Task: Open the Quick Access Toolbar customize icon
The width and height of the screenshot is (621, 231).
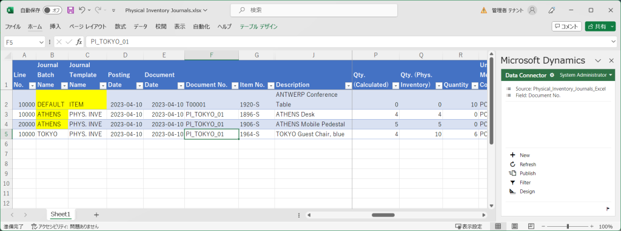Action: [x=114, y=11]
